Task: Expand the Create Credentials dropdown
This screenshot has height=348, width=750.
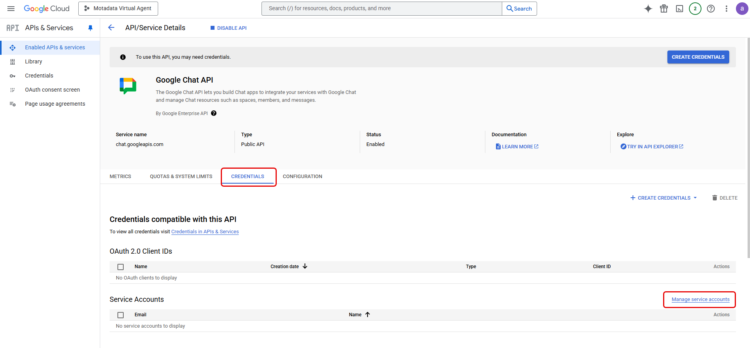Action: tap(663, 198)
